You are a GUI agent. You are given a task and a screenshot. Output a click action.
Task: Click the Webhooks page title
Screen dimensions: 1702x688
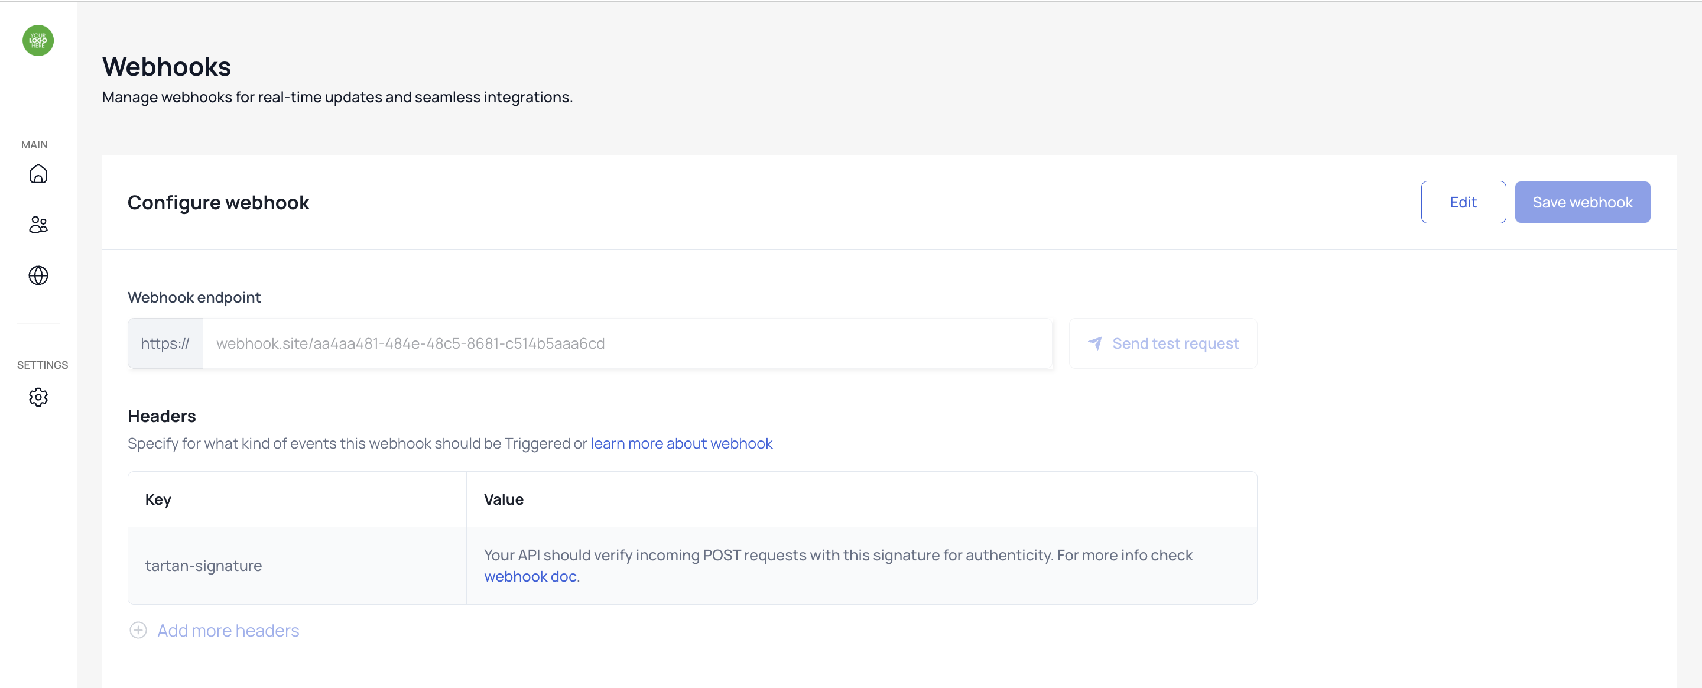pyautogui.click(x=167, y=67)
